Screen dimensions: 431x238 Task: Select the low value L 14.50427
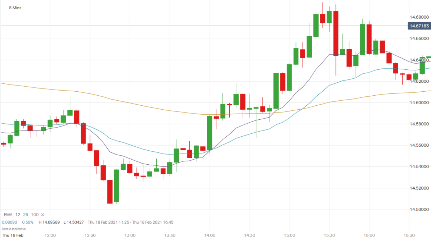pyautogui.click(x=74, y=222)
